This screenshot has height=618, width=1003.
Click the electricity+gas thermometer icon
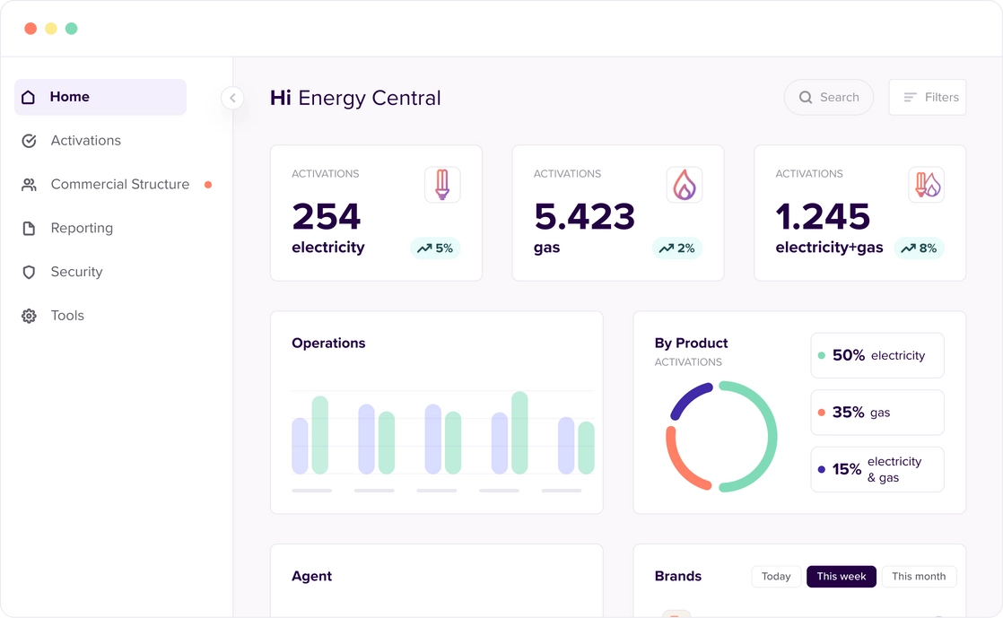(925, 184)
